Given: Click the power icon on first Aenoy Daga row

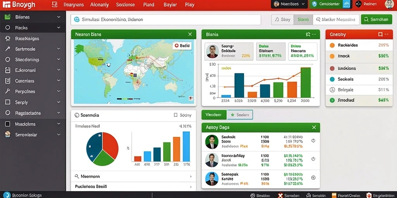Looking at the screenshot, I should click(313, 141).
